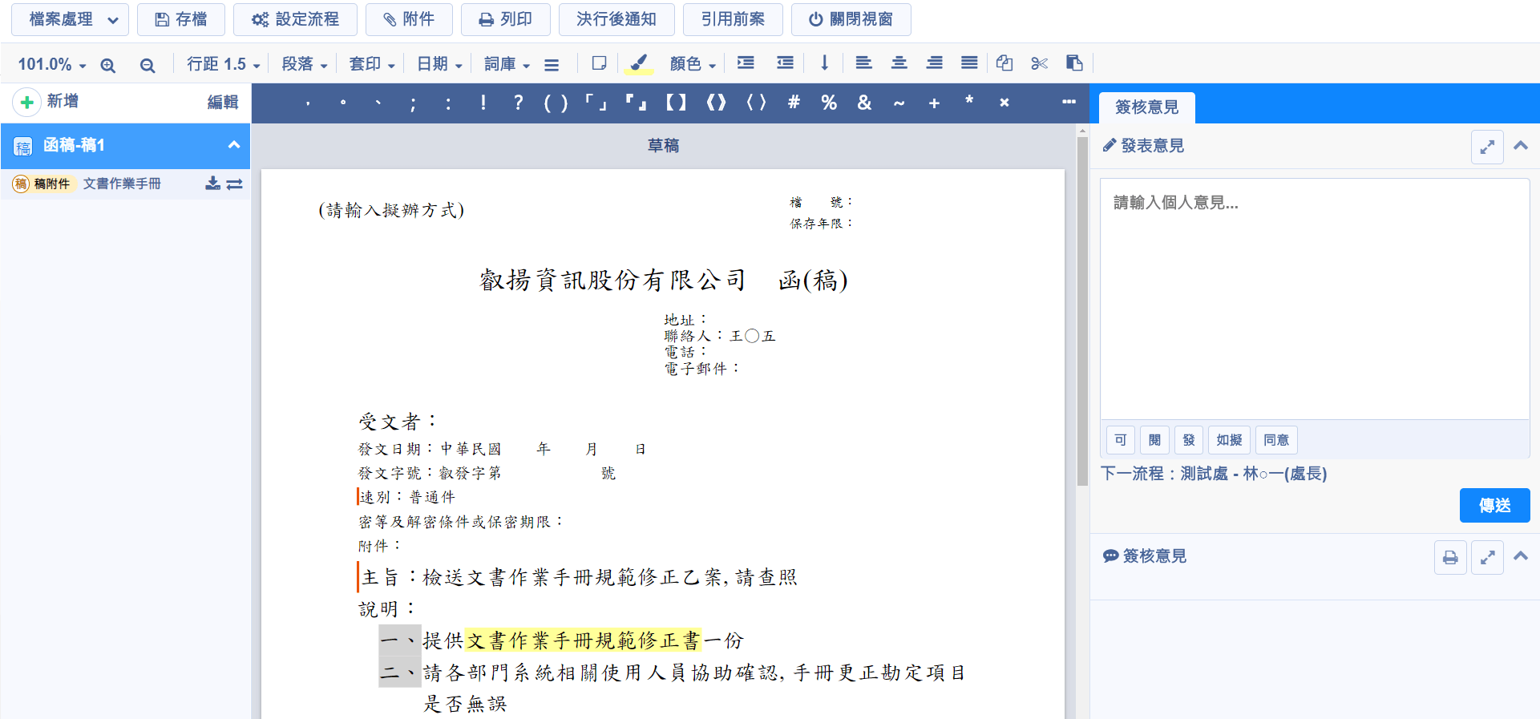Click the paste clipboard icon

[1074, 63]
